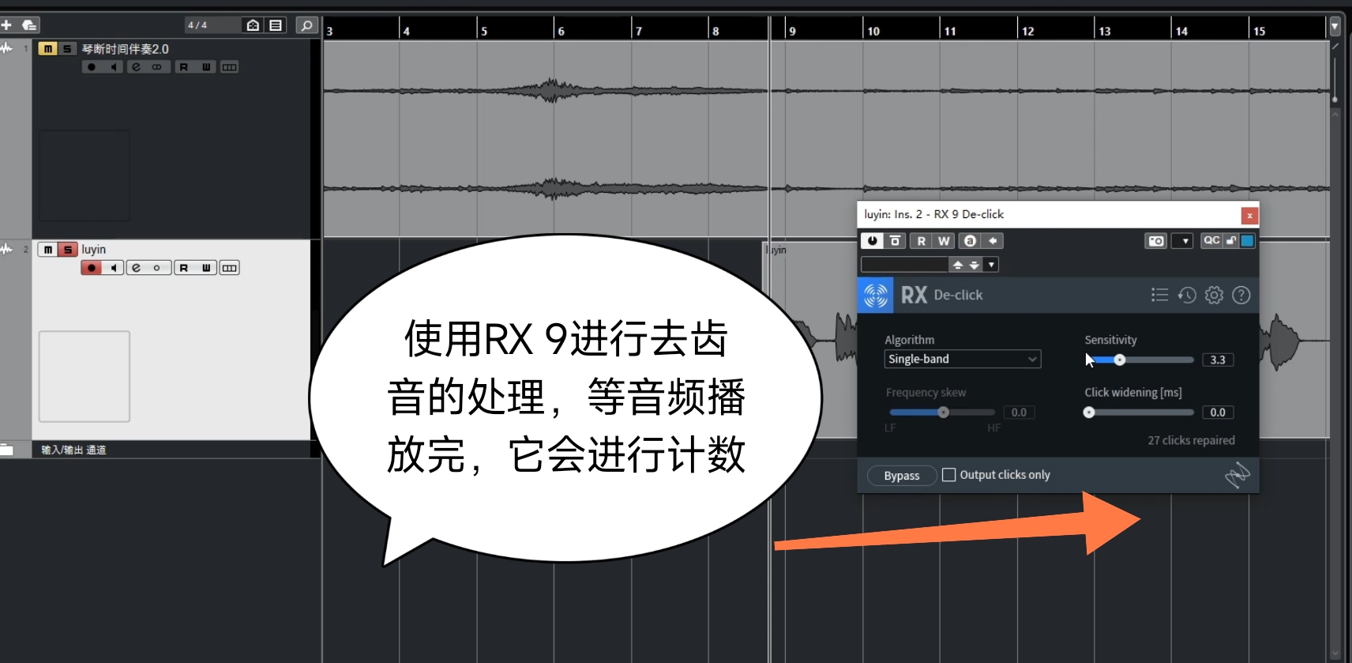The width and height of the screenshot is (1352, 663).
Task: Enable plugin write automation W button
Action: tap(944, 241)
